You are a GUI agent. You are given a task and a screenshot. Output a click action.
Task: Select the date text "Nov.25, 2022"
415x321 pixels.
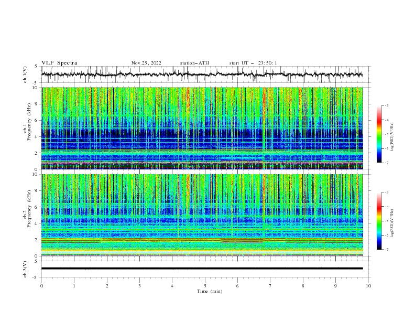[146, 63]
